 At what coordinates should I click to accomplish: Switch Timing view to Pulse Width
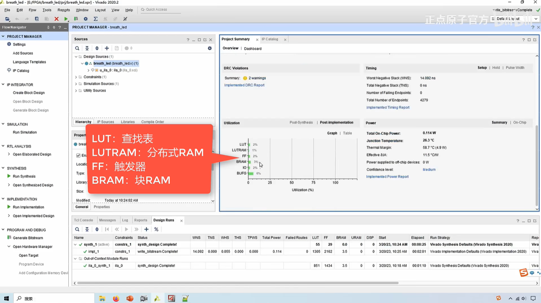pos(515,68)
